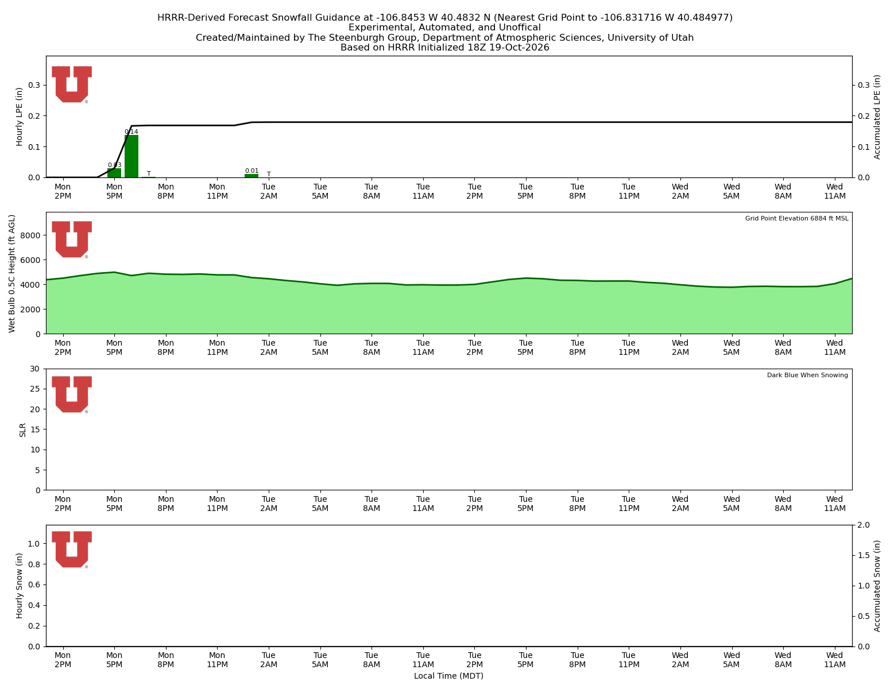Viewport: 890px width, 689px height.
Task: Click the 'Dark Blue When Snowing' note
Action: click(807, 375)
